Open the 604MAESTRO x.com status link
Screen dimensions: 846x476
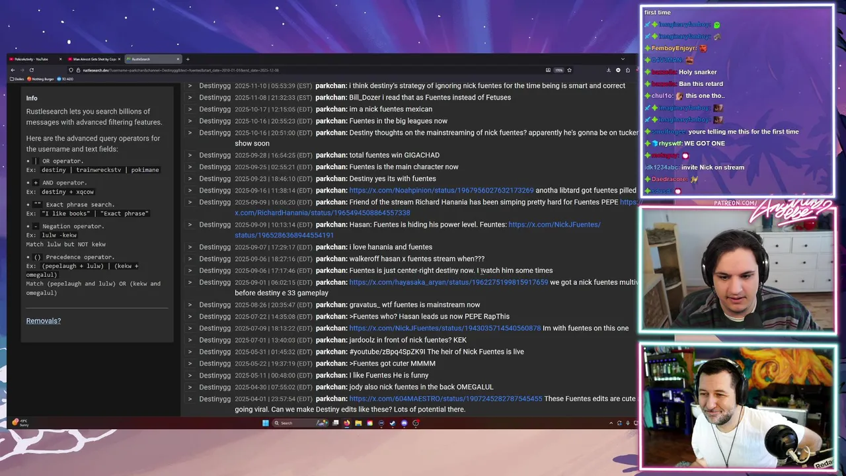point(445,399)
